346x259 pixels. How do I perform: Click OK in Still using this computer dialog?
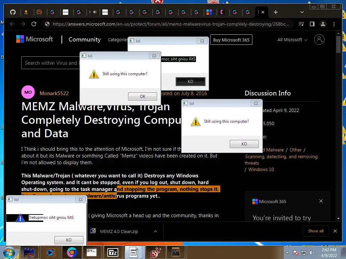click(143, 96)
